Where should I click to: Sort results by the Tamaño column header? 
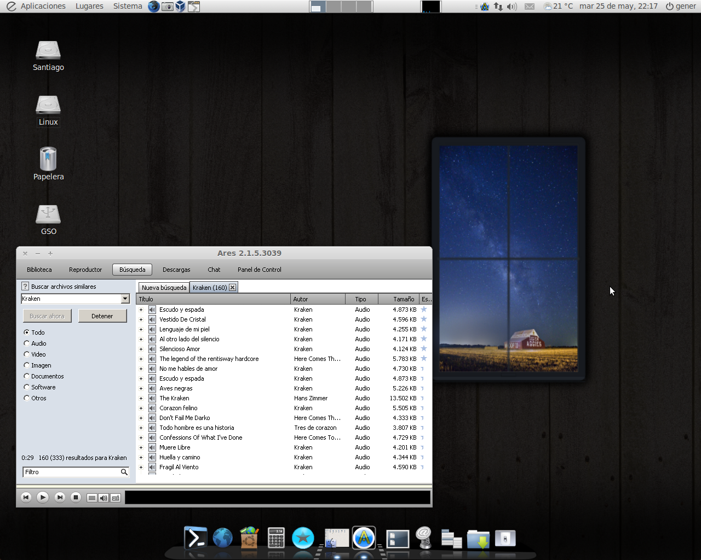pos(399,299)
